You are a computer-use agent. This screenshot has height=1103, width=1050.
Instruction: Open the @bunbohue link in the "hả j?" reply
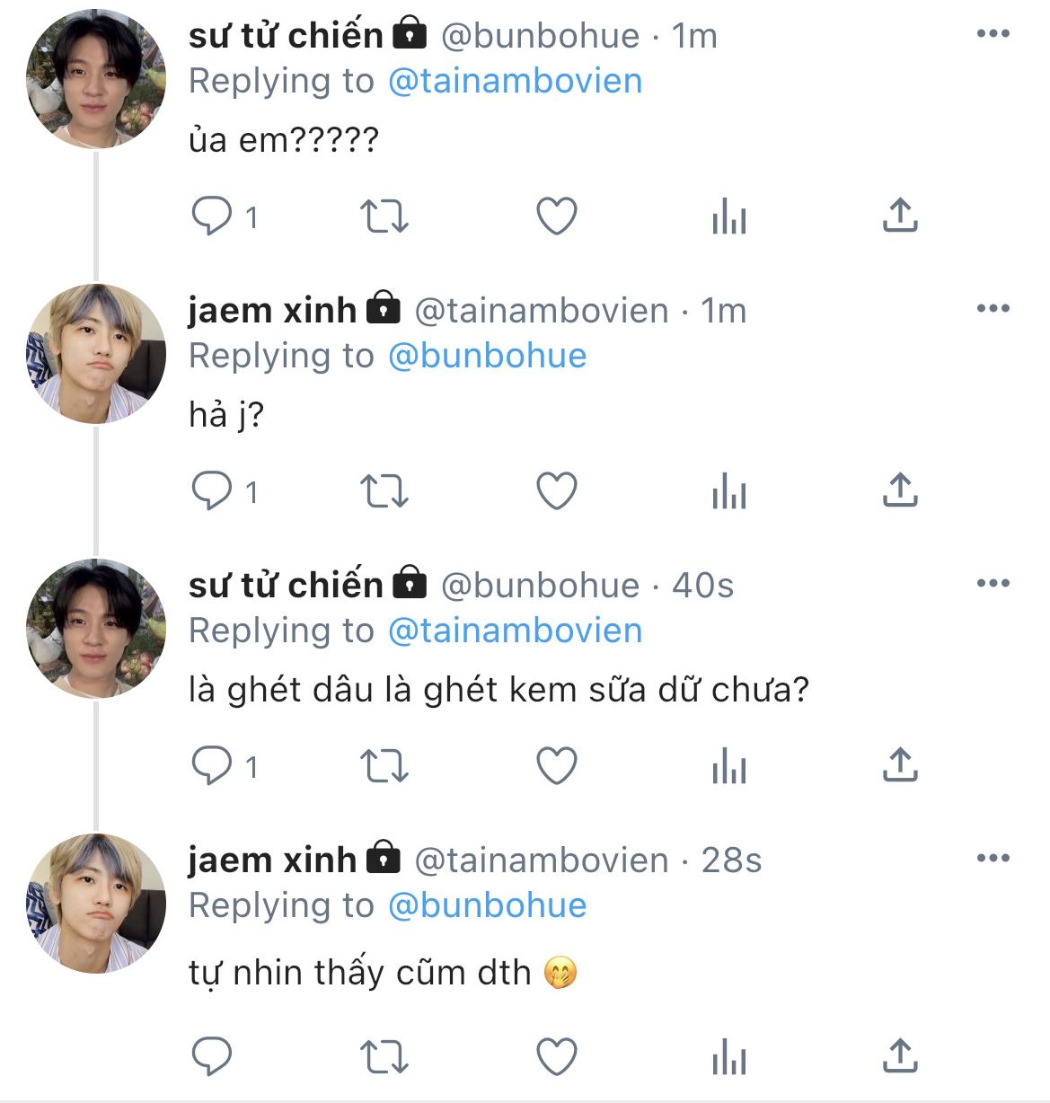coord(487,357)
